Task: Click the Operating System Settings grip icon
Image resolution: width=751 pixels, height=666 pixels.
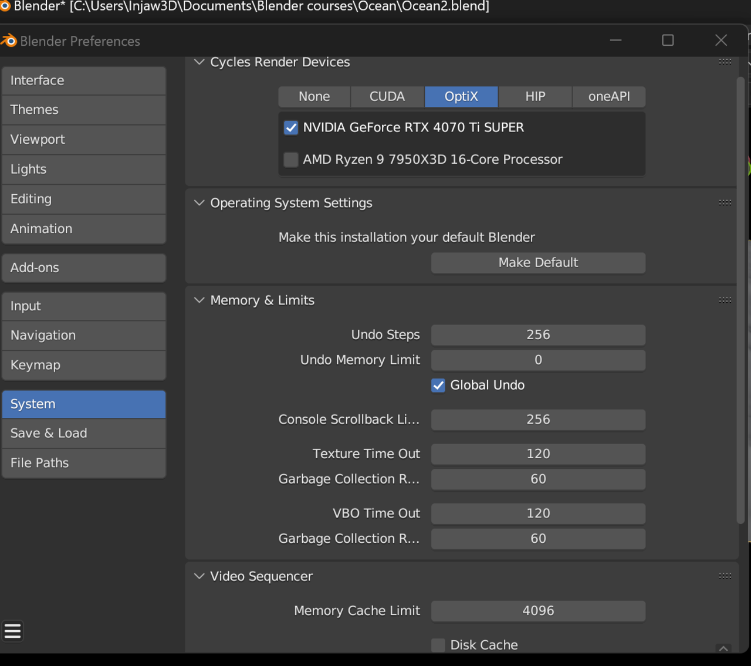Action: (725, 202)
